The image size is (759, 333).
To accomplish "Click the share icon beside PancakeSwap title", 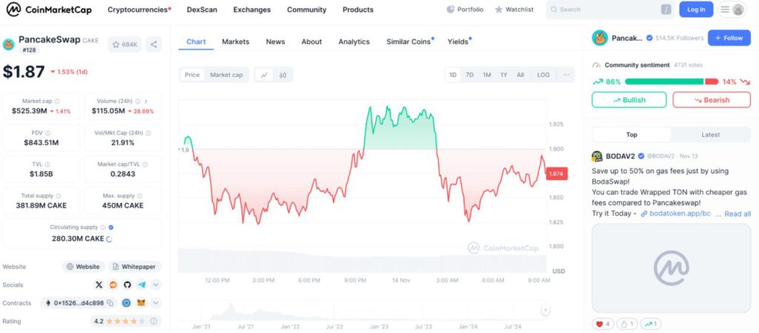I will (153, 44).
